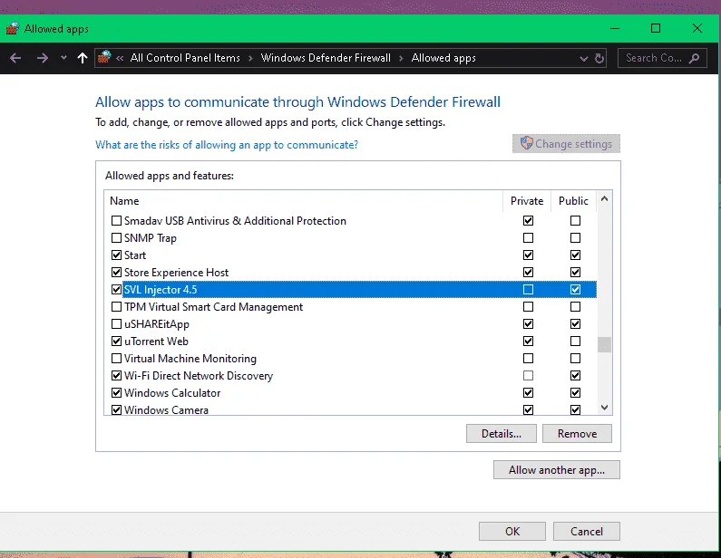Minimize the Allowed apps window
The image size is (721, 558).
[615, 28]
